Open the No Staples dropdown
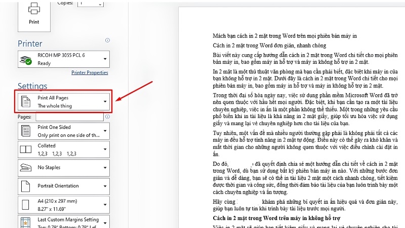The width and height of the screenshot is (405, 228). 64,168
